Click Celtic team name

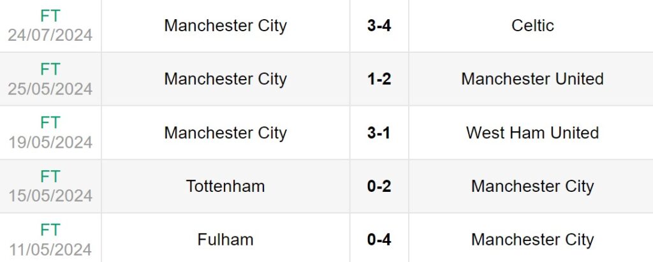tap(532, 25)
